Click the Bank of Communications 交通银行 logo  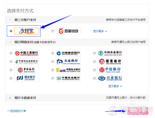tap(68, 61)
